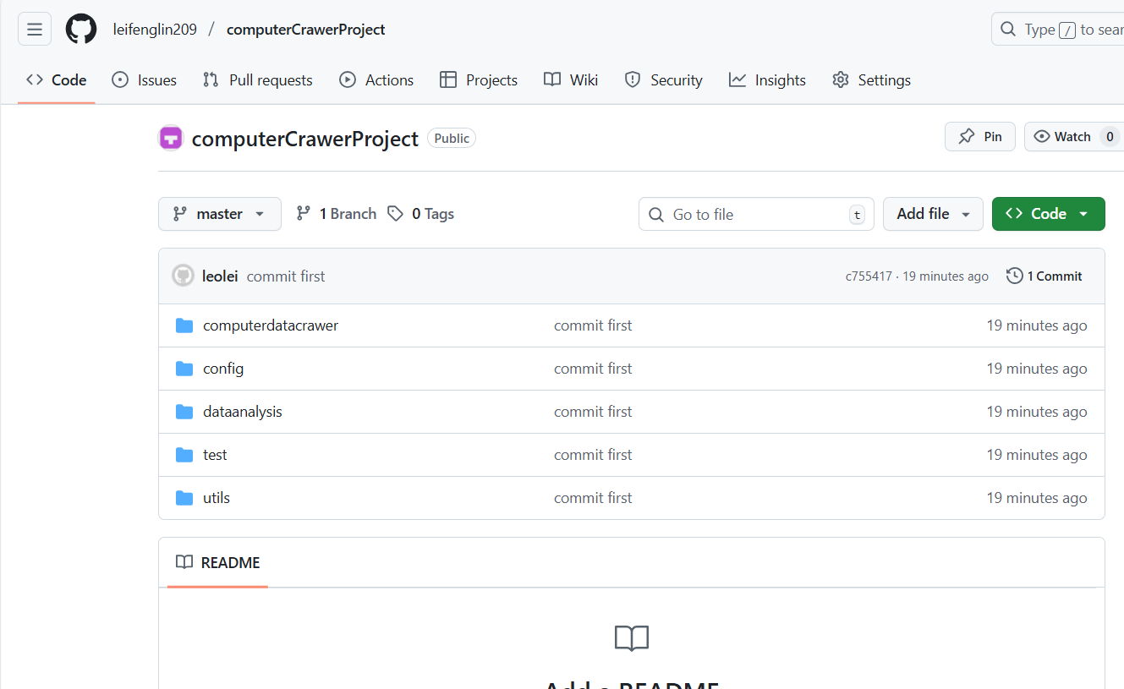Pin the repository with the Pin button

[980, 137]
